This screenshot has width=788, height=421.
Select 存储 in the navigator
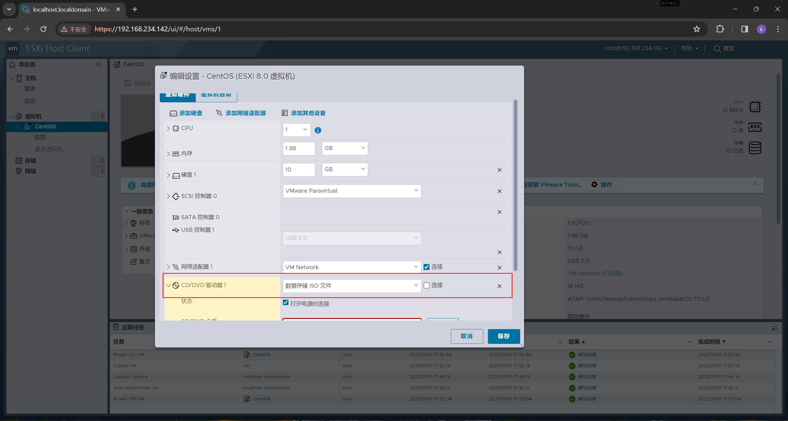click(30, 161)
